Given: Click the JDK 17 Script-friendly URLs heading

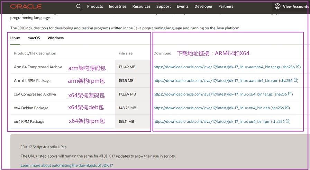Looking at the screenshot, I should click(44, 147).
